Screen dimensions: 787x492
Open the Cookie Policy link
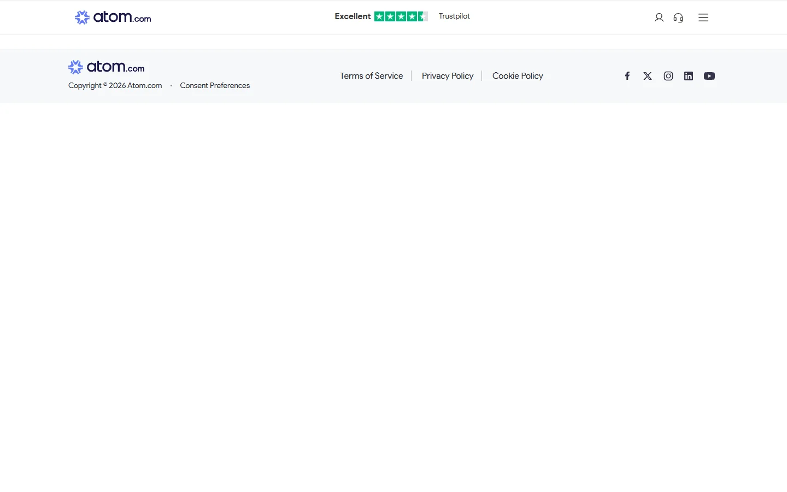pos(518,76)
